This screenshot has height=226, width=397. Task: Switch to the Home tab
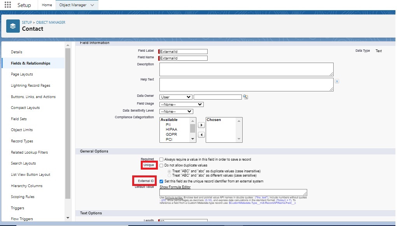click(47, 5)
